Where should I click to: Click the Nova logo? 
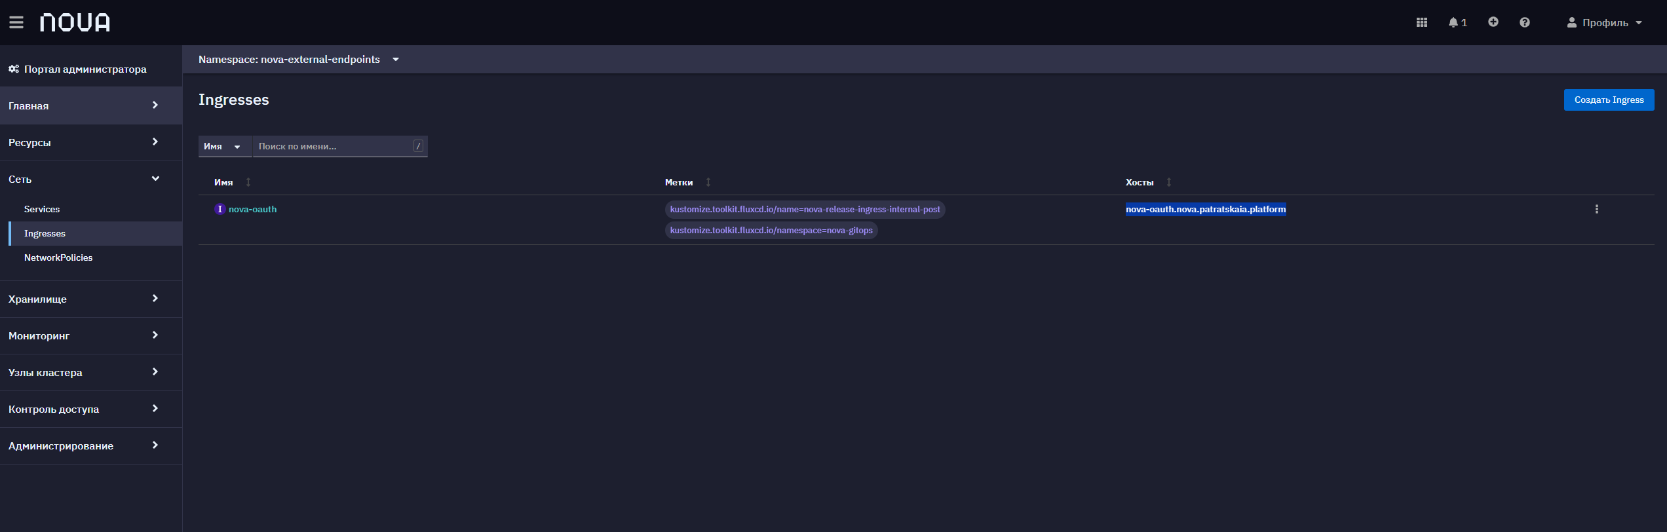coord(75,22)
